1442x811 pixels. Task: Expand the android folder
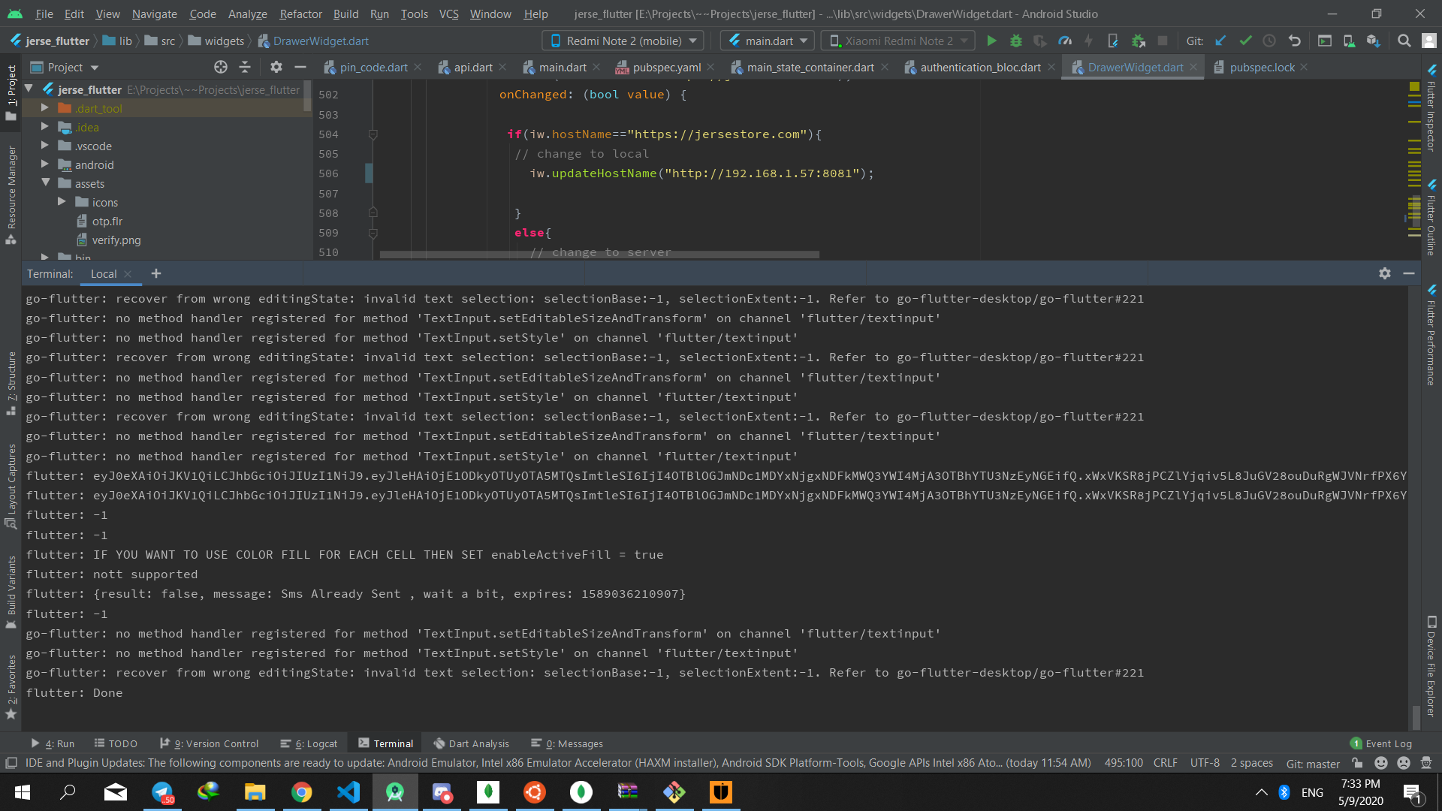point(45,164)
